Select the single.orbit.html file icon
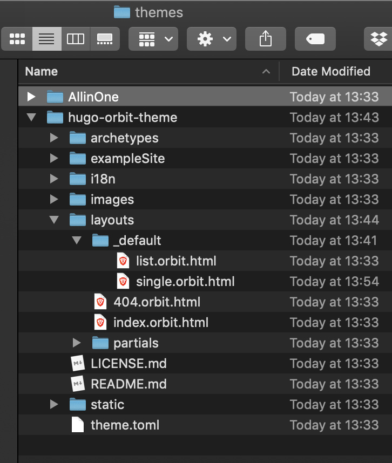392x463 pixels. point(123,281)
